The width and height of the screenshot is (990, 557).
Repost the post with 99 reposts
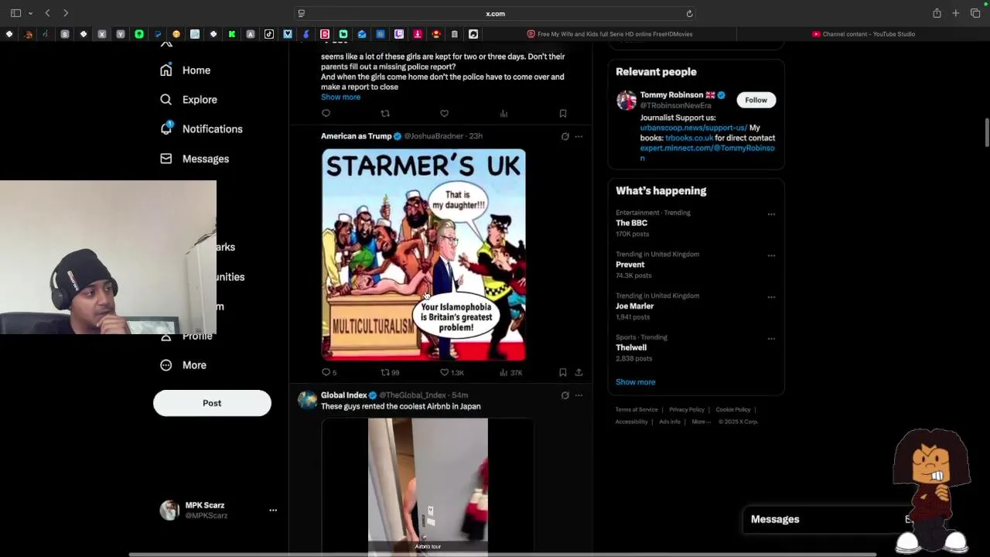click(390, 373)
